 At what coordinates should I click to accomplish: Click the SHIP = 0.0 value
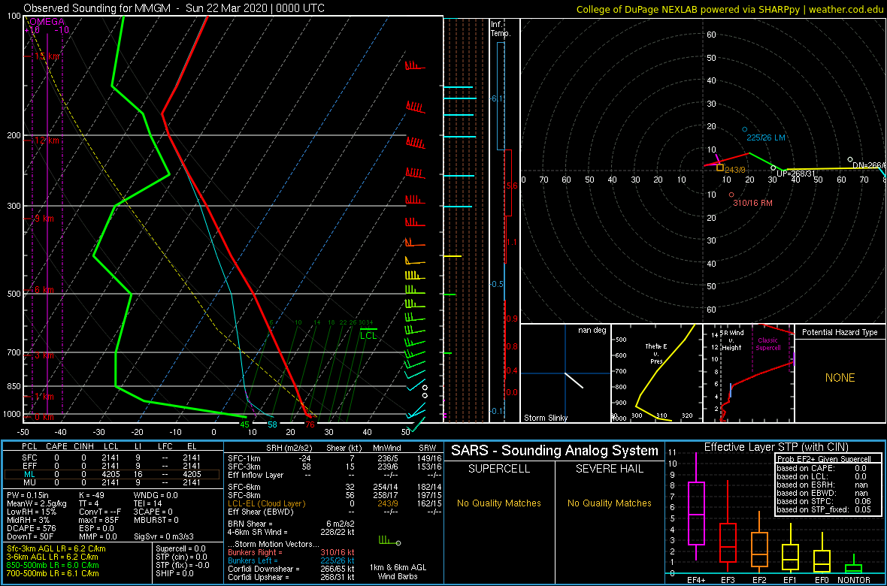[175, 573]
